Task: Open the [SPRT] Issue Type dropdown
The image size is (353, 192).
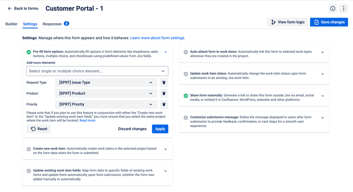Action: point(106,83)
